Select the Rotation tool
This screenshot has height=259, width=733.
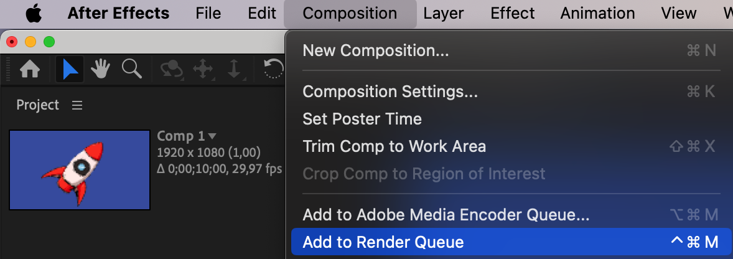pyautogui.click(x=274, y=69)
